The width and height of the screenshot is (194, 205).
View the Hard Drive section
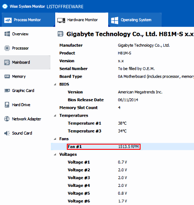(x=25, y=105)
